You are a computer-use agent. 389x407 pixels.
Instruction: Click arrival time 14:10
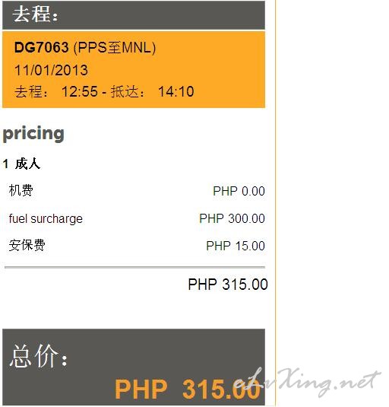[176, 91]
